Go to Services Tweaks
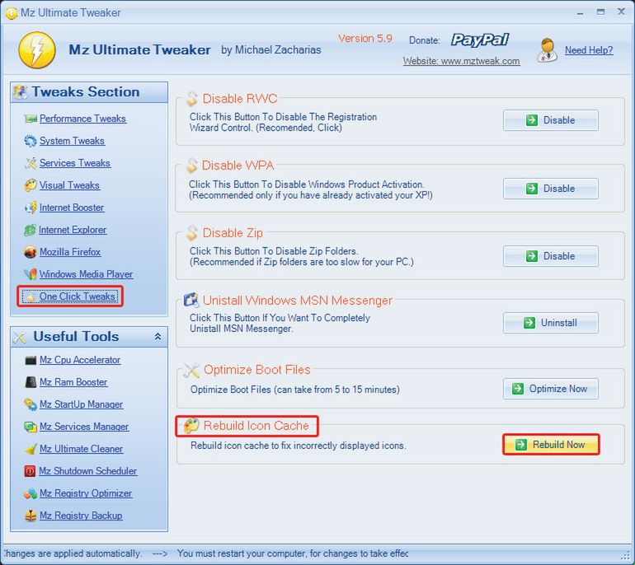Image resolution: width=635 pixels, height=565 pixels. pos(75,163)
